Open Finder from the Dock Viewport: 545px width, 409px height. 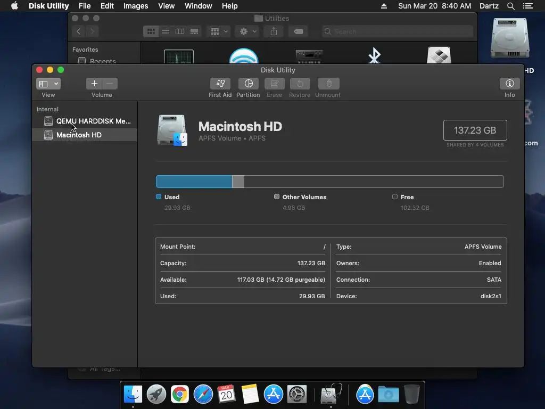click(x=133, y=394)
